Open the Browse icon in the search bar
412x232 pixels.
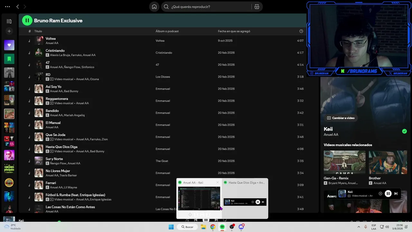point(257,6)
